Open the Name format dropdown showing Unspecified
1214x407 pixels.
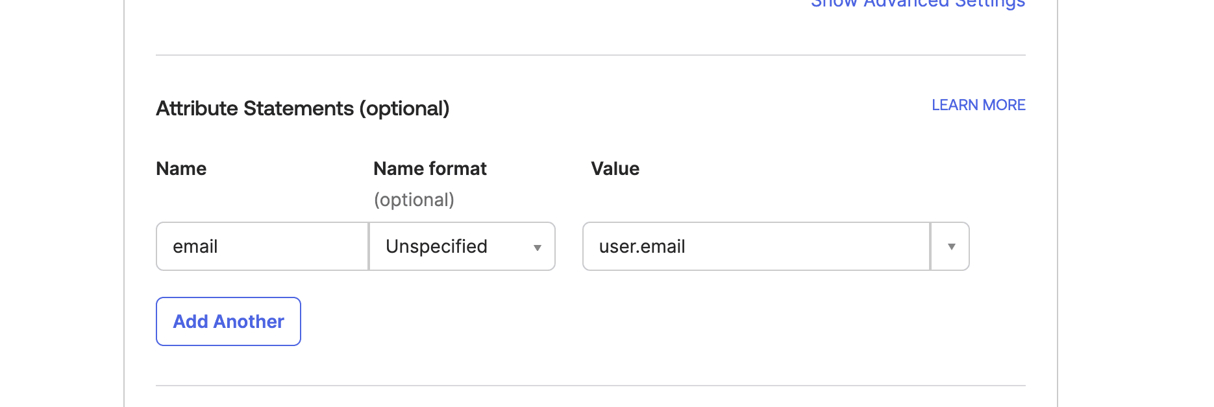pyautogui.click(x=461, y=246)
